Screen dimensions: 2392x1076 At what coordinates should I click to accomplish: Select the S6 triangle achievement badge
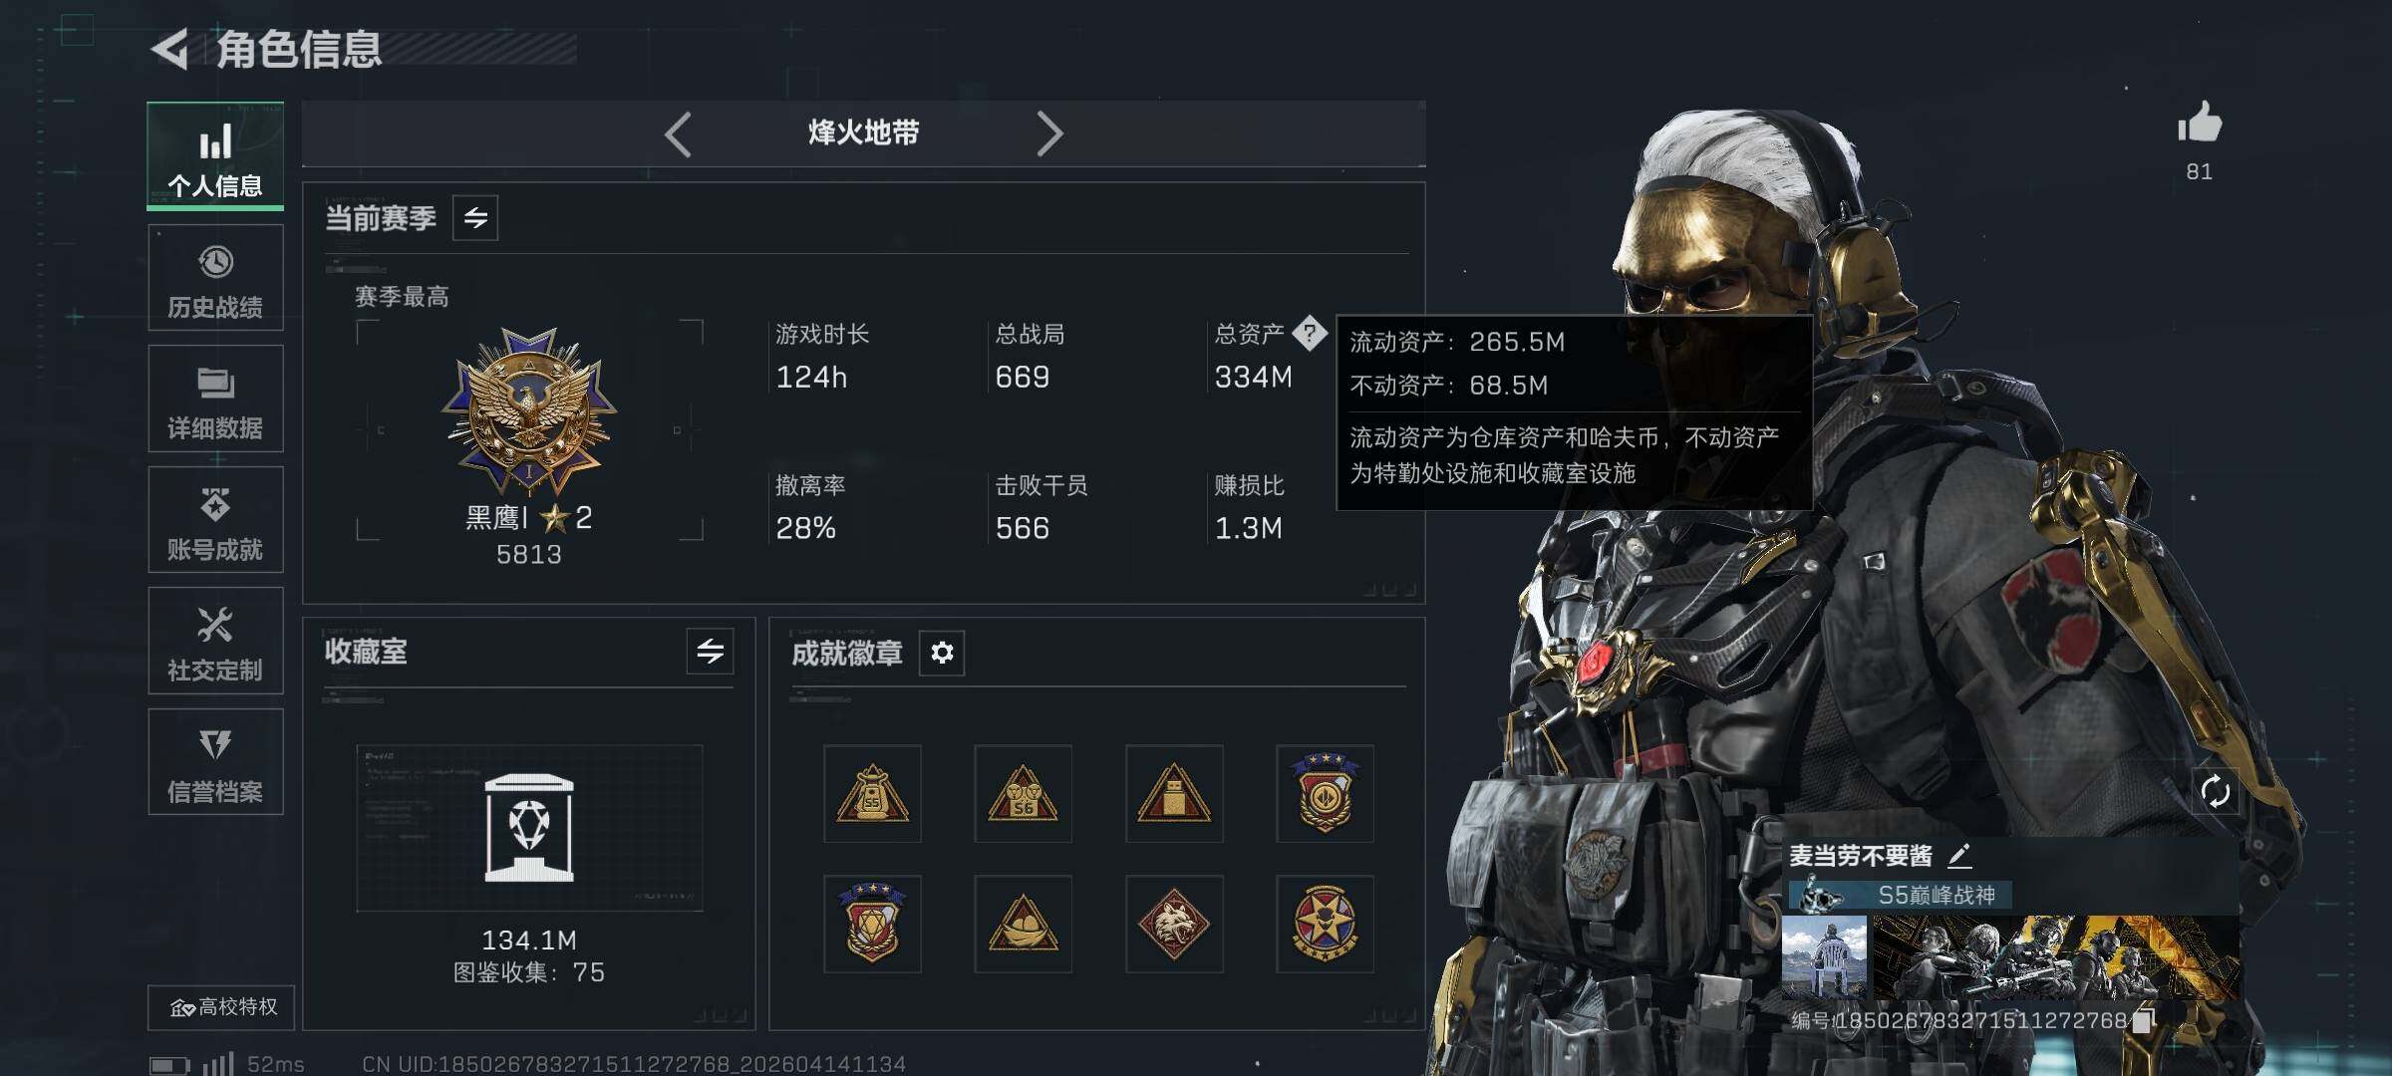(1023, 794)
